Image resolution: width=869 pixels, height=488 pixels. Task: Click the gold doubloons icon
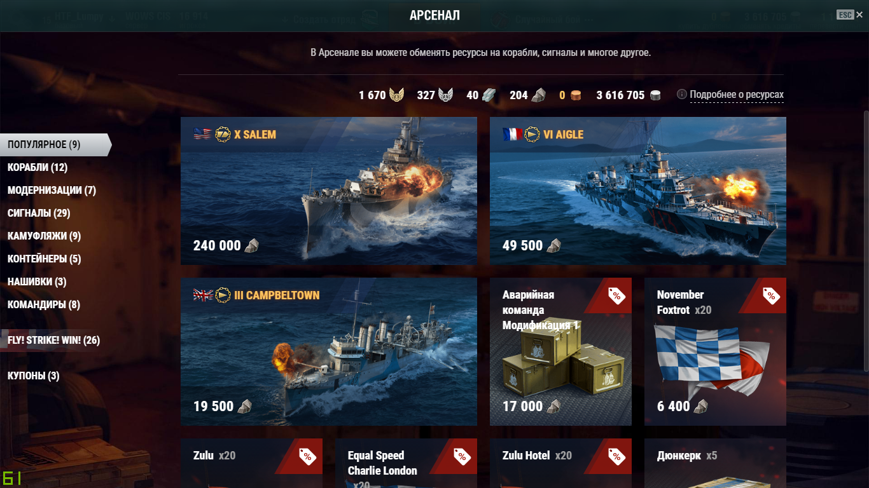point(575,95)
